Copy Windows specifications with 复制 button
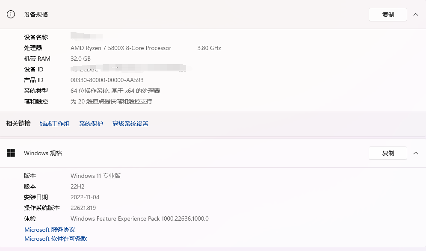Image resolution: width=426 pixels, height=251 pixels. tap(388, 153)
